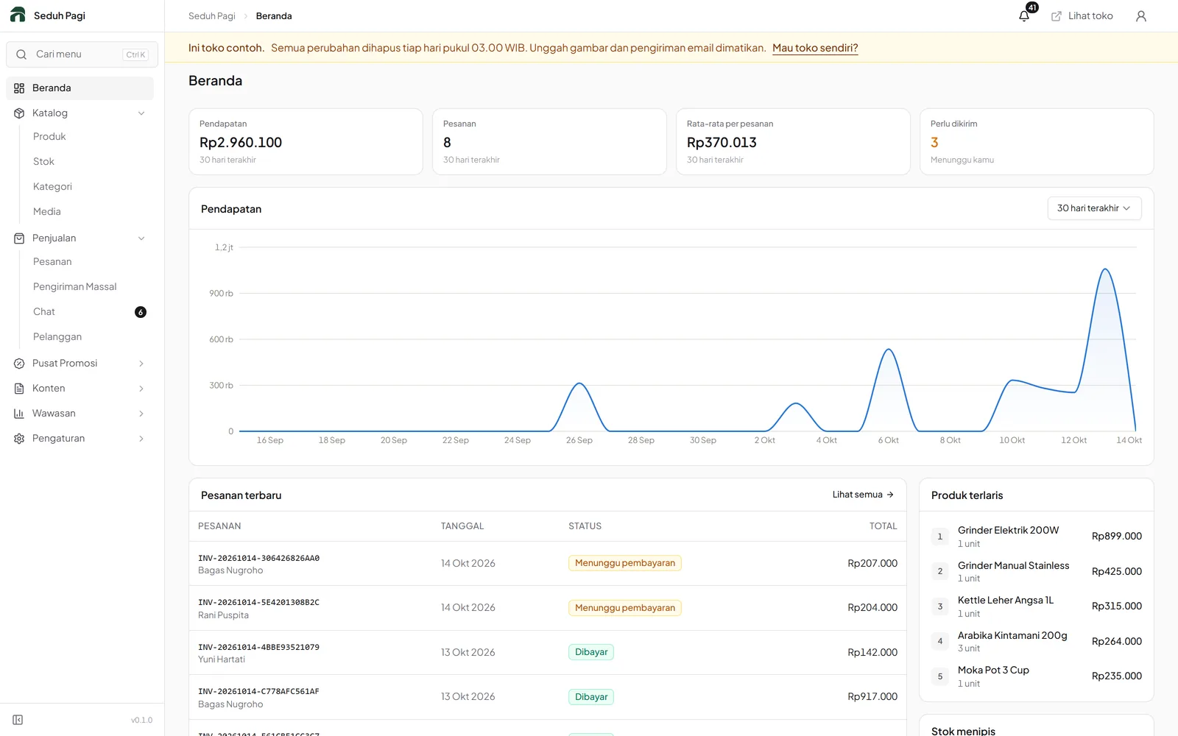This screenshot has width=1178, height=736.
Task: Open the notifications bell icon
Action: point(1024,16)
